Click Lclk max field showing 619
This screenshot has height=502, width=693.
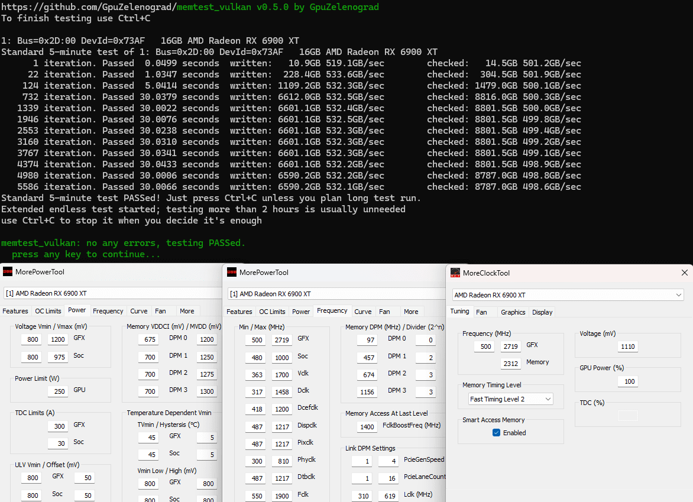click(x=388, y=496)
